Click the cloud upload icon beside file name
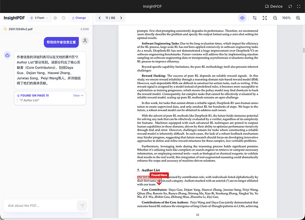The height and width of the screenshot is (220, 305). coord(5,29)
